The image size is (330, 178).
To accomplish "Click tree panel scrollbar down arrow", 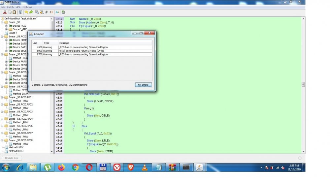I will pos(51,152).
